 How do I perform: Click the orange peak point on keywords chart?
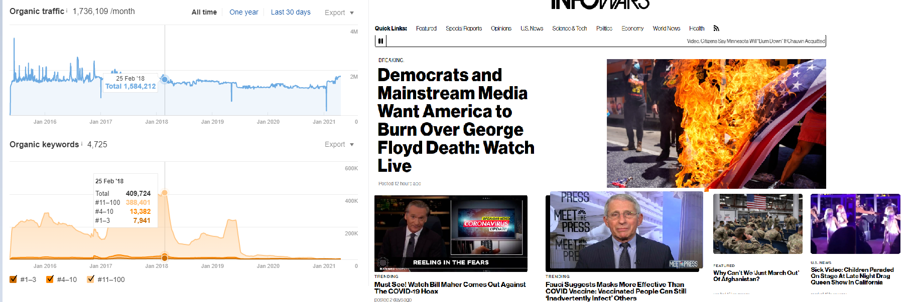[165, 193]
